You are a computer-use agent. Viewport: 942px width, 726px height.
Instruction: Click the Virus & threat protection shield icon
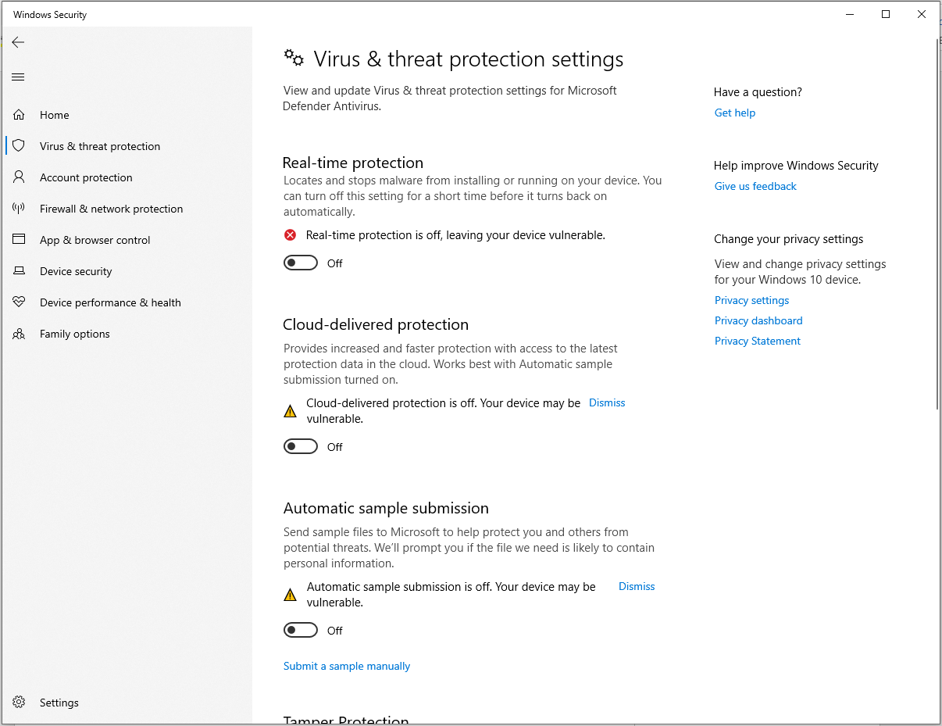click(19, 146)
